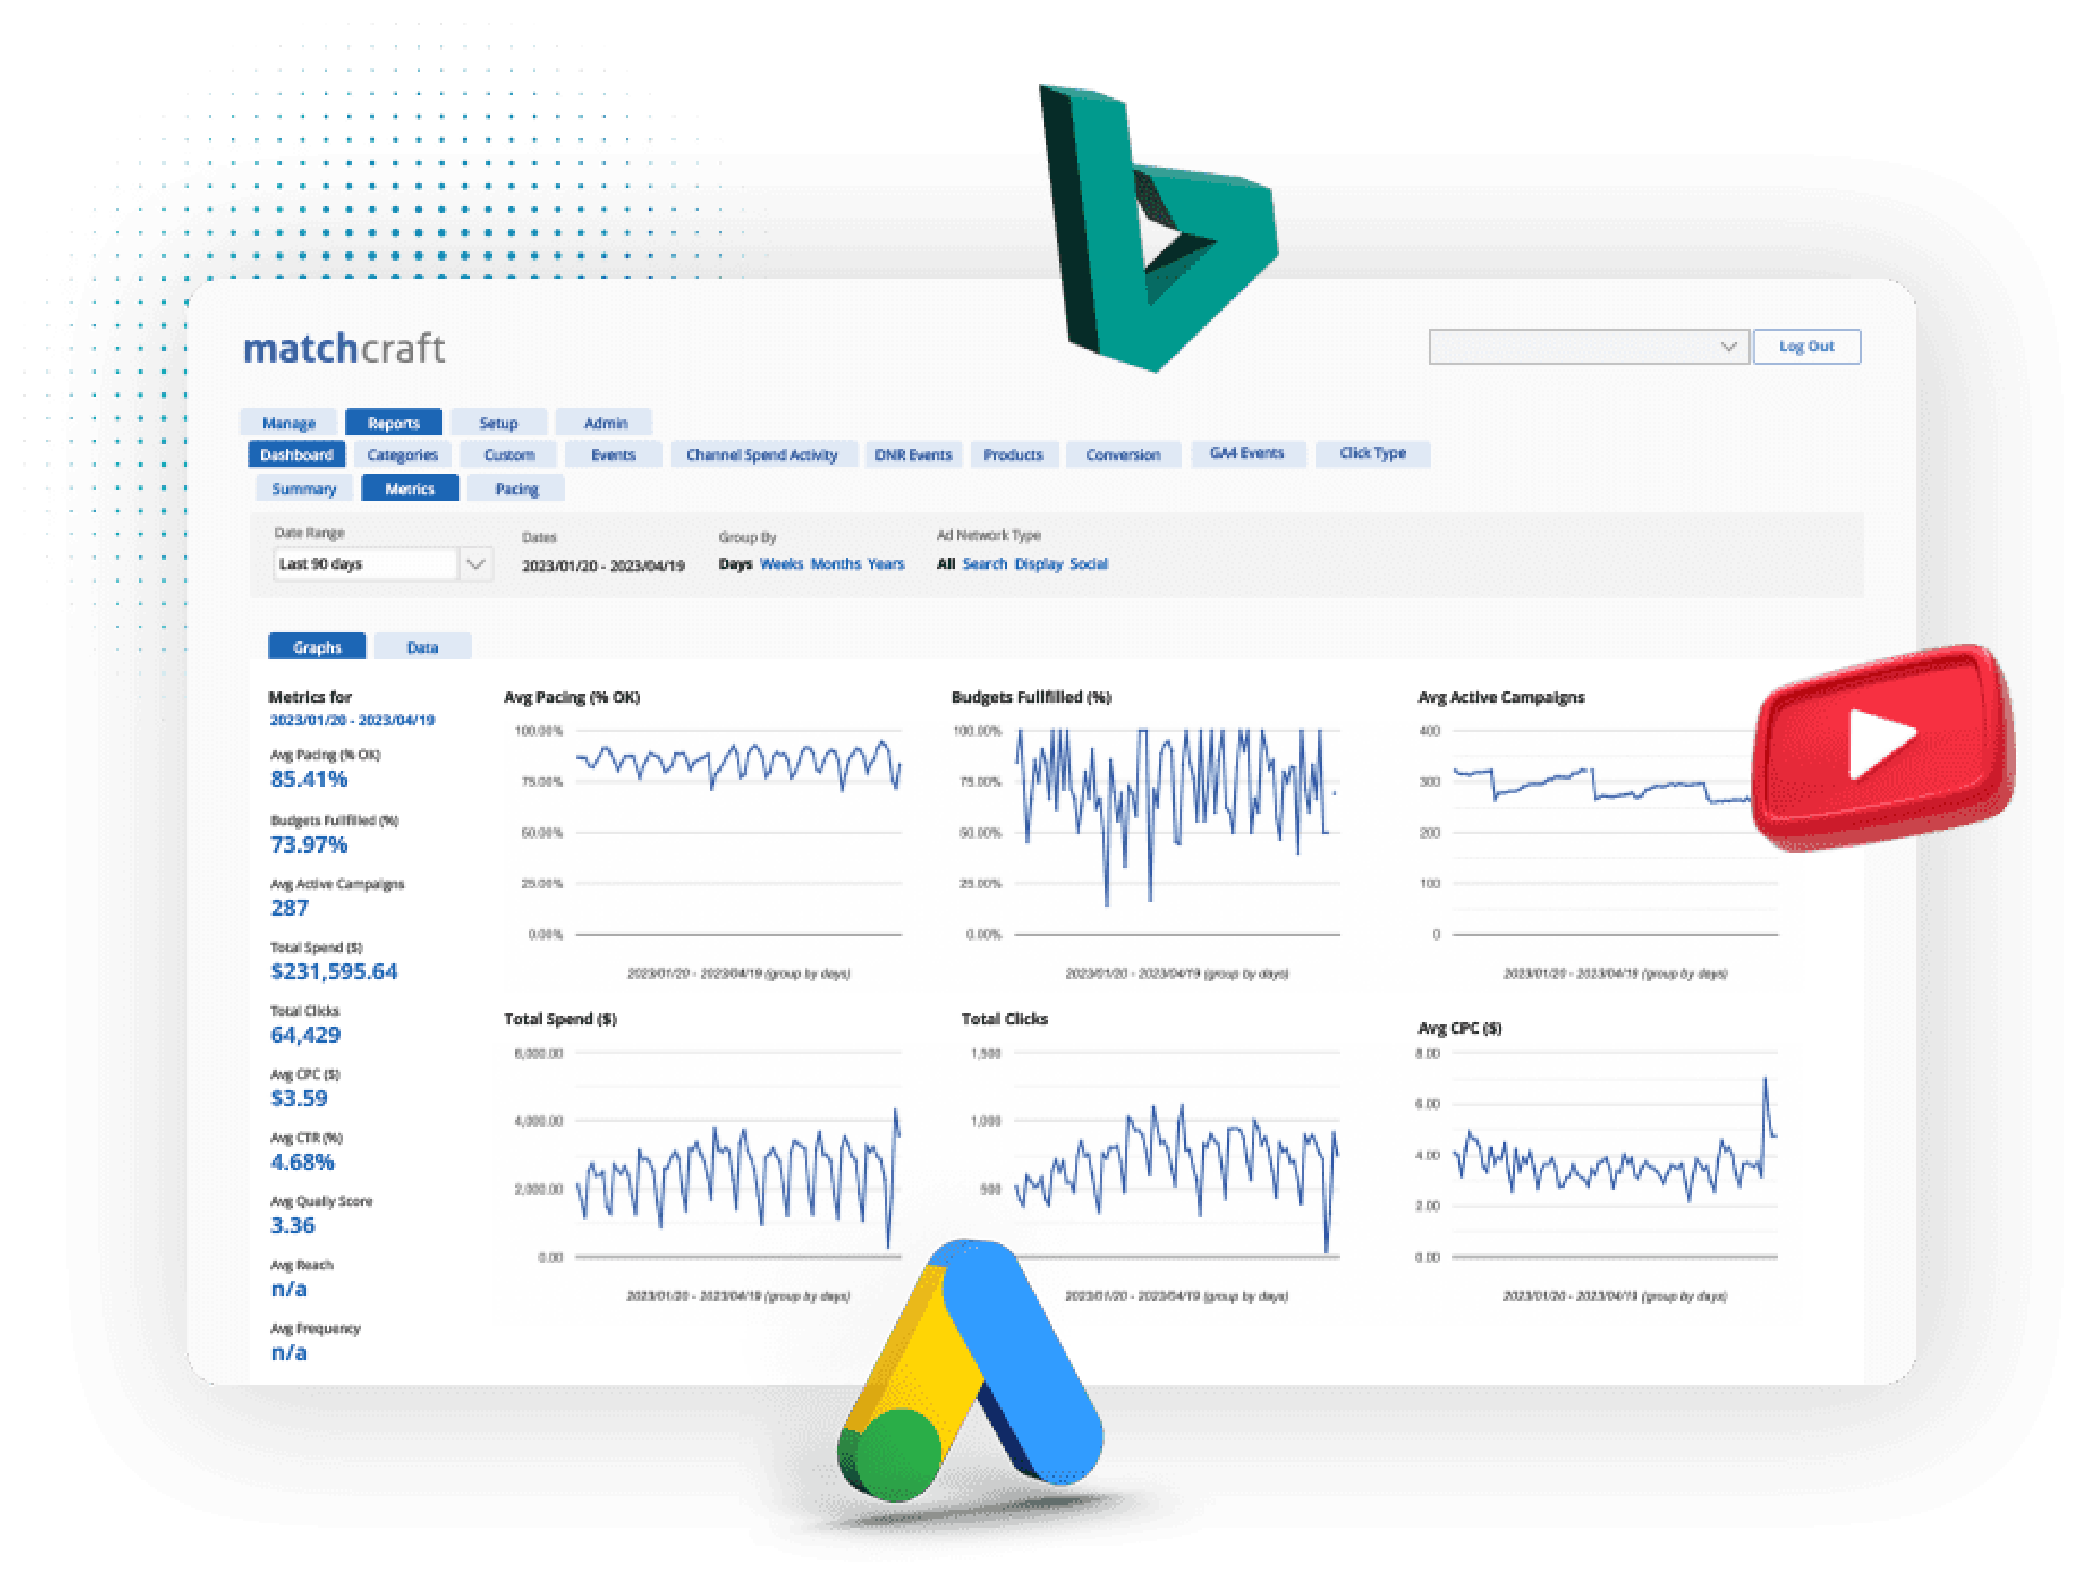Open the Setup tab
Image resolution: width=2084 pixels, height=1569 pixels.
pos(498,423)
